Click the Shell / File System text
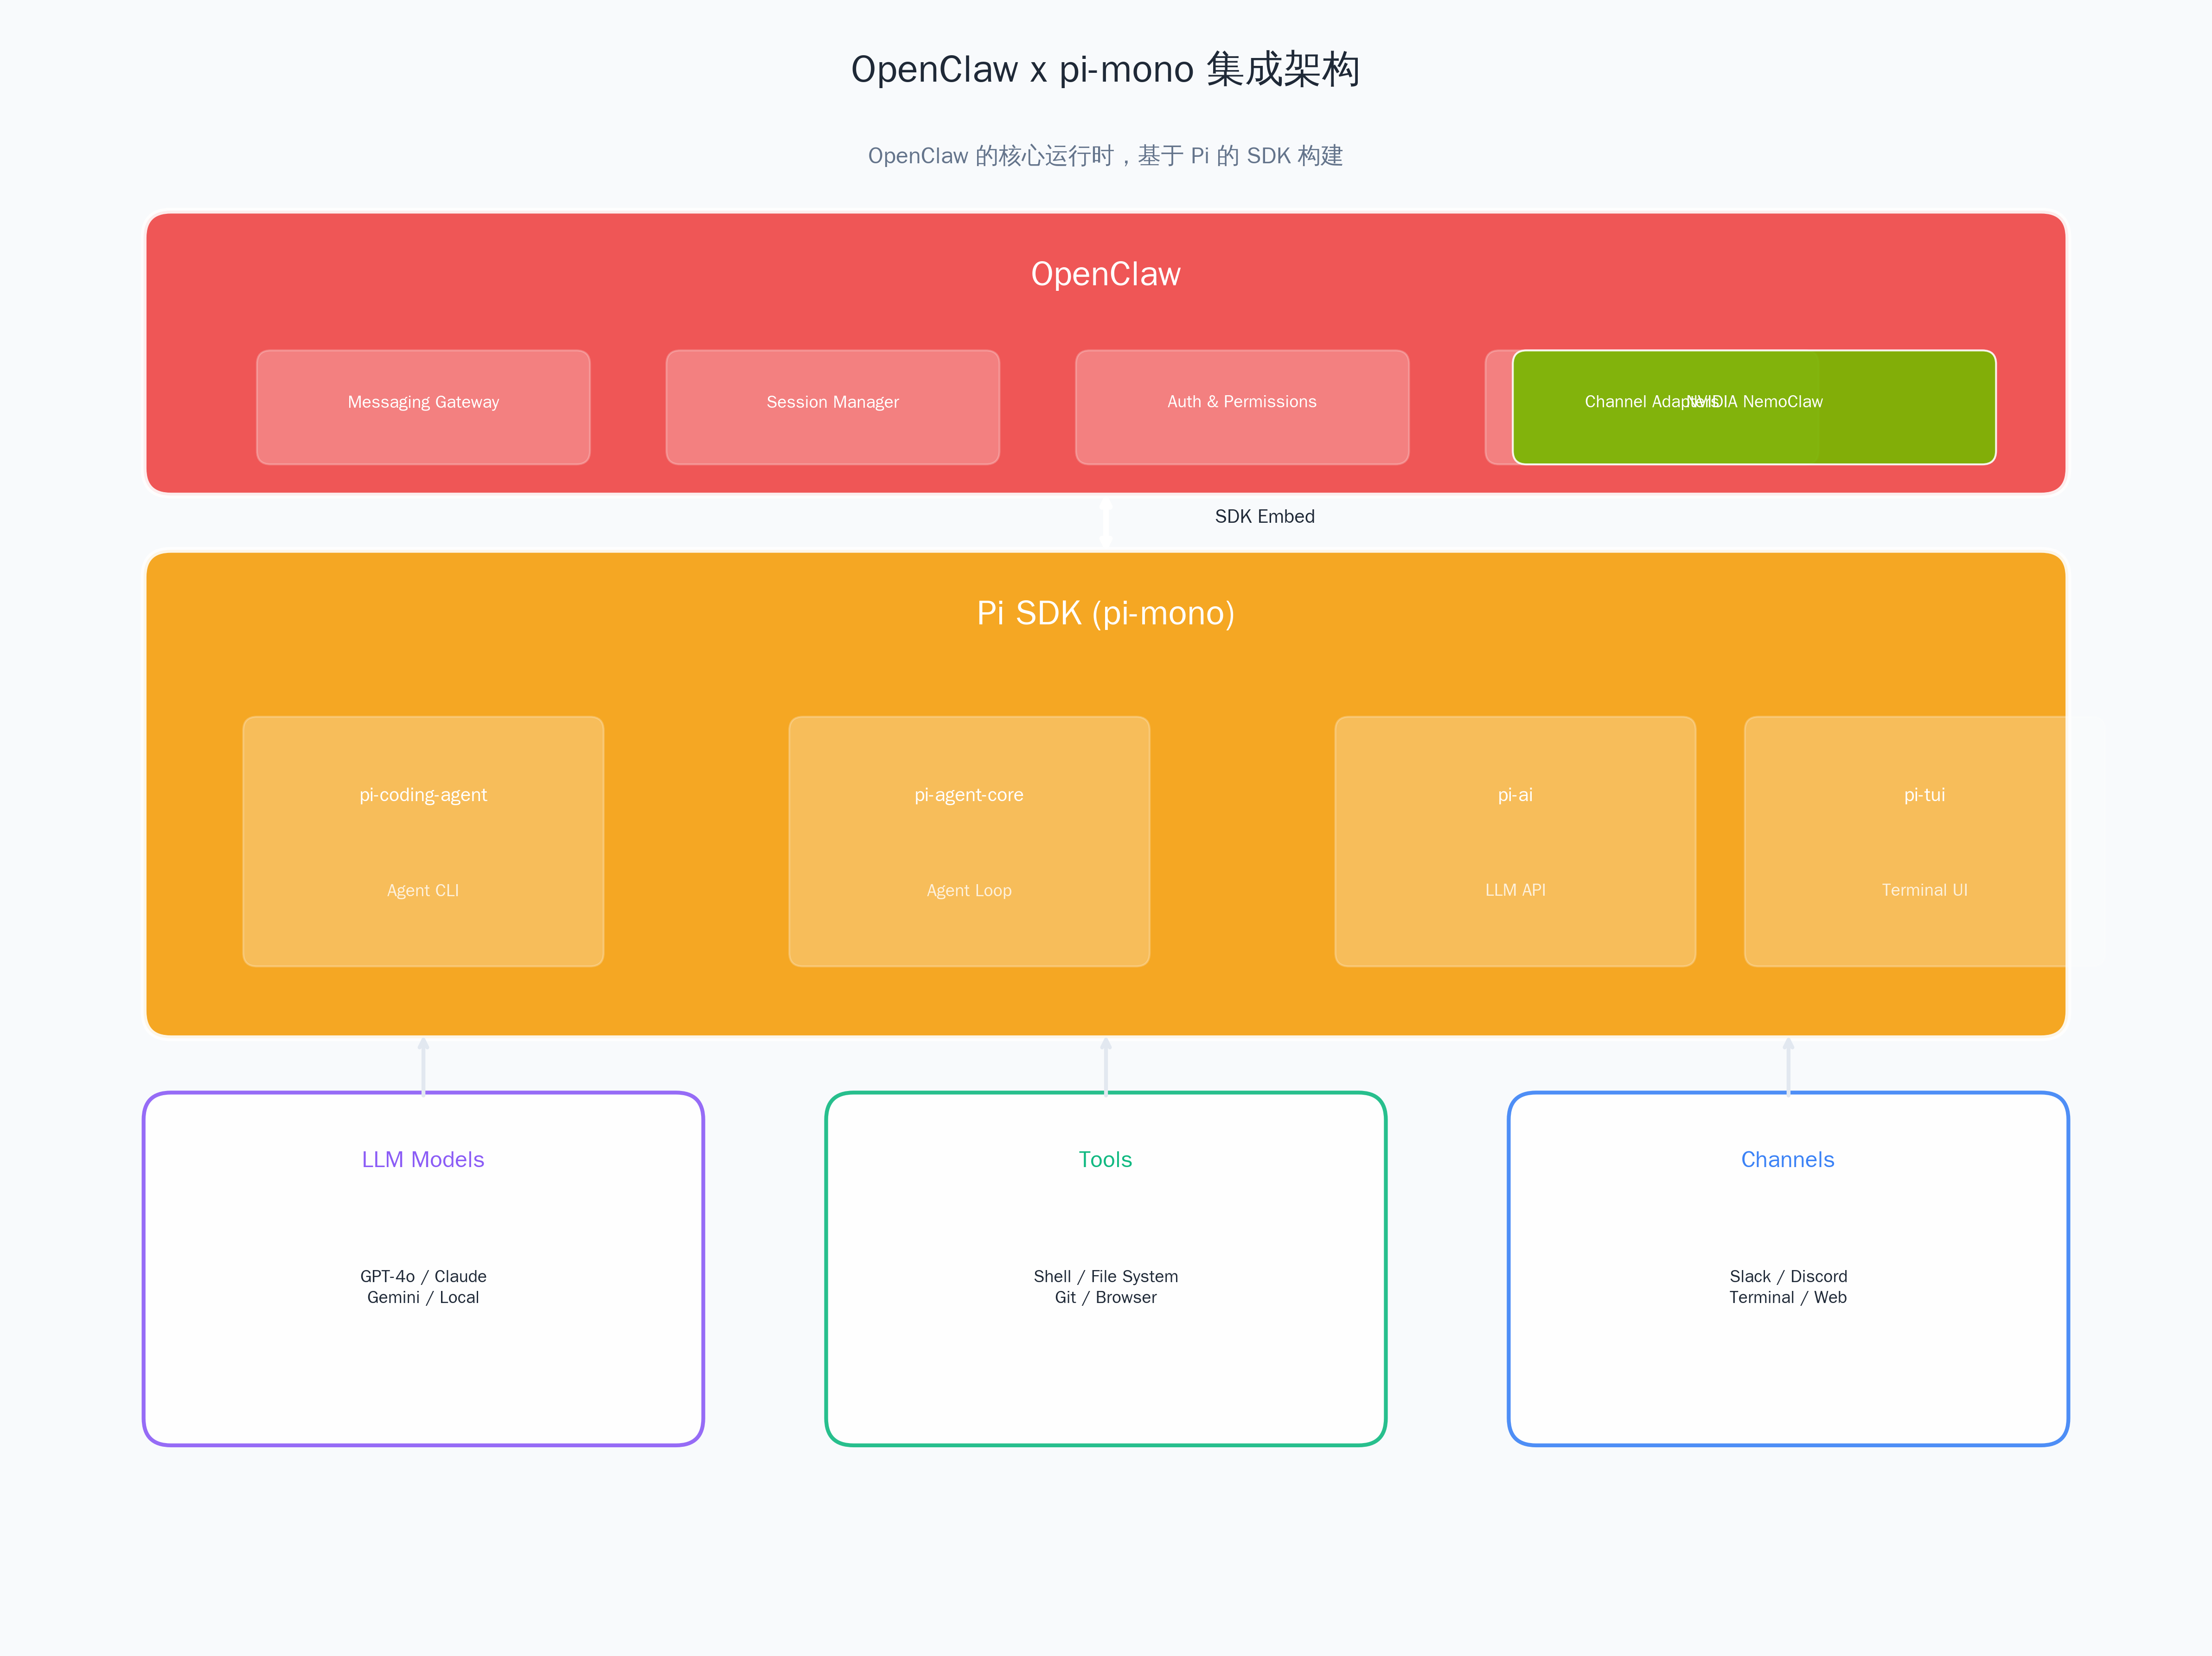2212x1656 pixels. click(x=1105, y=1277)
